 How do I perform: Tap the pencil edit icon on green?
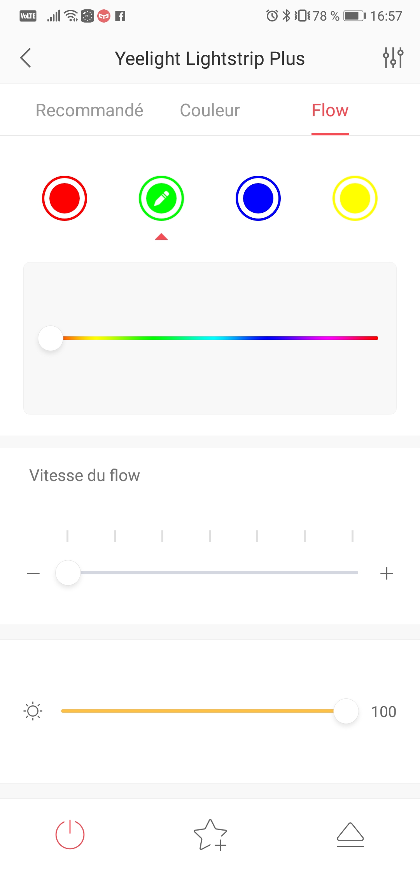tap(161, 198)
